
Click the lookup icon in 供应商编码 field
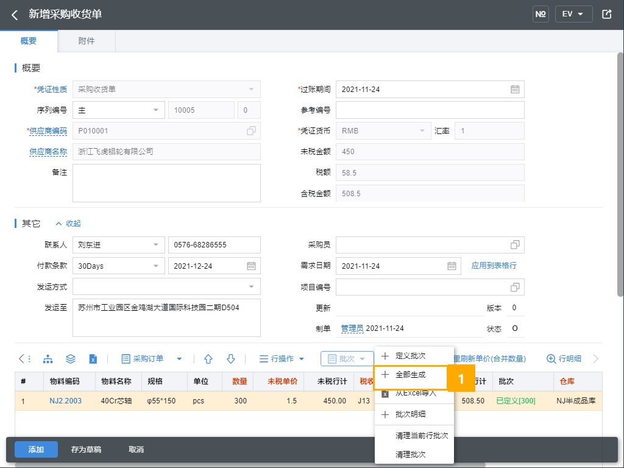(251, 130)
